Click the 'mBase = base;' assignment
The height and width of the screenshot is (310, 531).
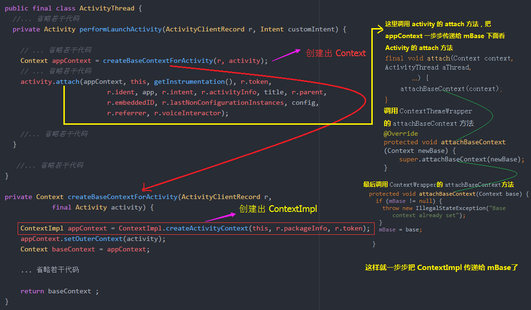tap(400, 230)
